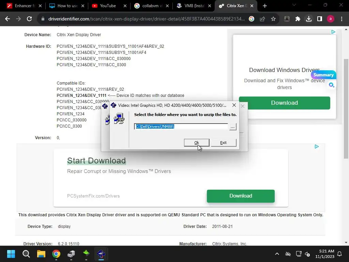This screenshot has width=349, height=262.
Task: Show hidden tray icons chevron
Action: (277, 254)
